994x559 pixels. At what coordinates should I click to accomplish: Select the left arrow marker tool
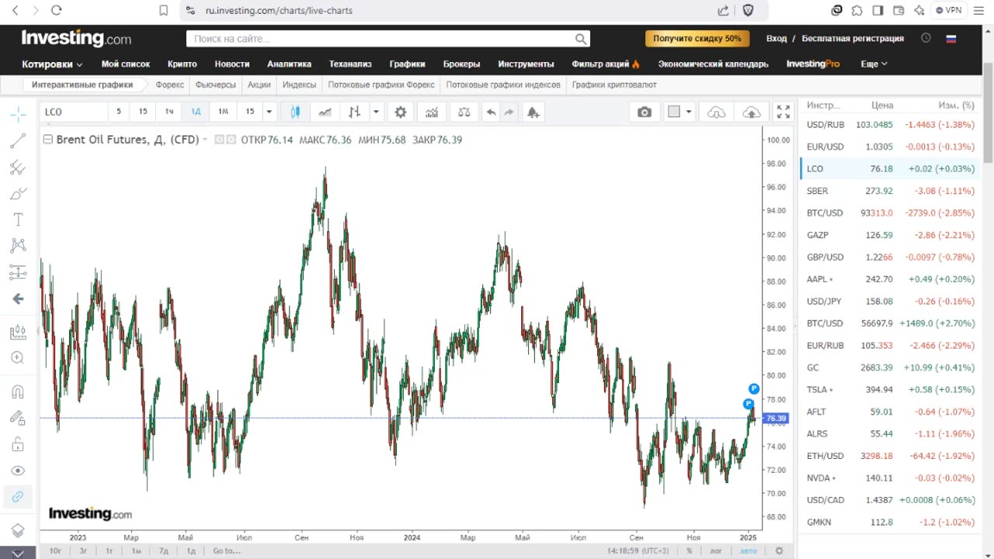pyautogui.click(x=18, y=299)
